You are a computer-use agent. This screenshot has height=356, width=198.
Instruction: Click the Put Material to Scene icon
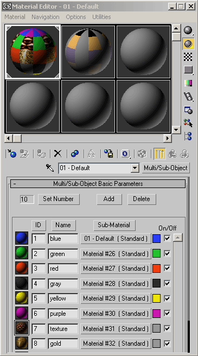pyautogui.click(x=24, y=154)
